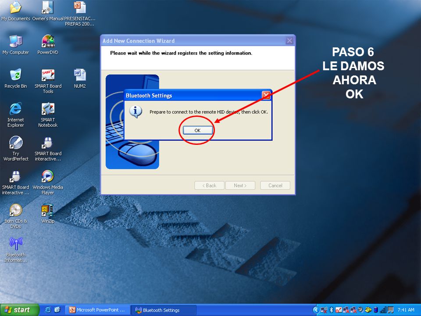Click the SMART Board tray icon
Viewport: 421px width, 316px height.
[339, 310]
